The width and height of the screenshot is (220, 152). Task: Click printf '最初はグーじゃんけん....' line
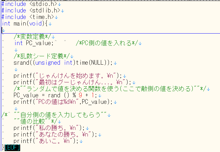pos(73,82)
